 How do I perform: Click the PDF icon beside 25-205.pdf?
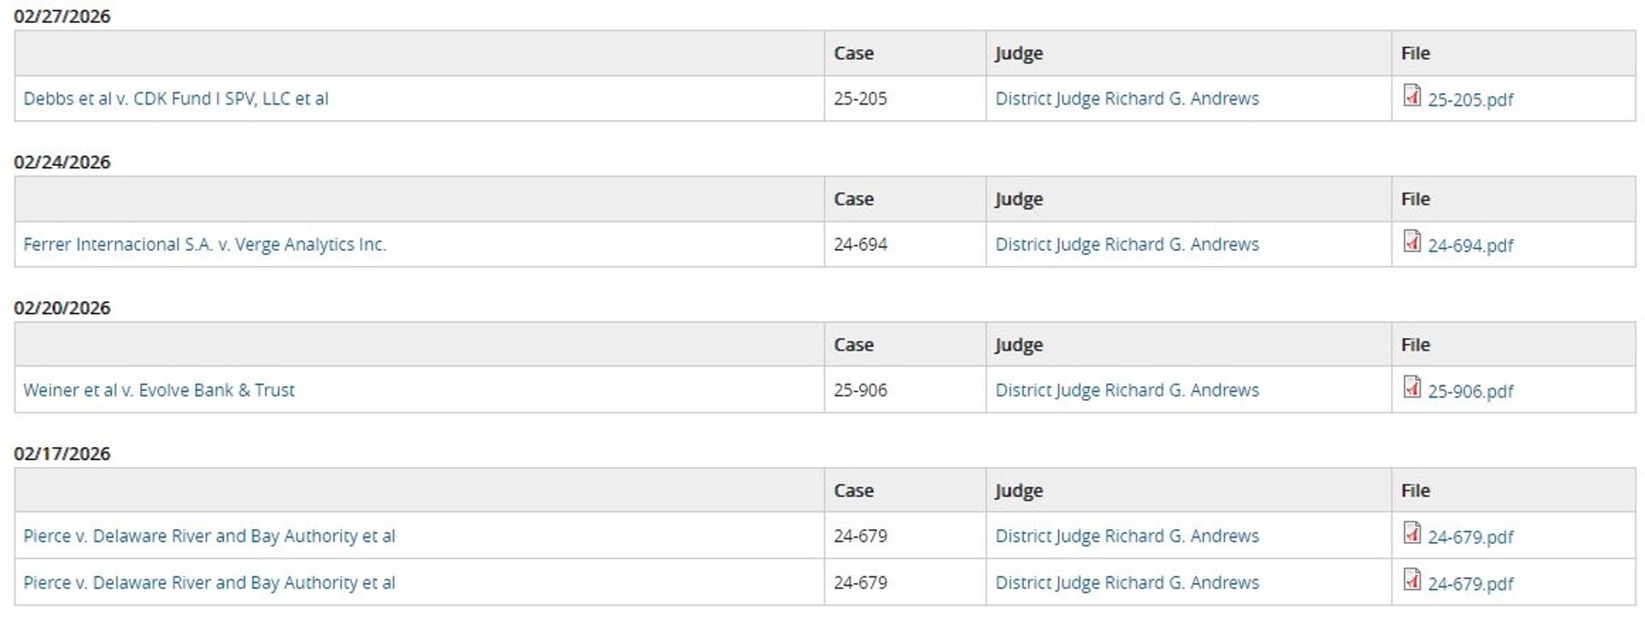pos(1412,96)
